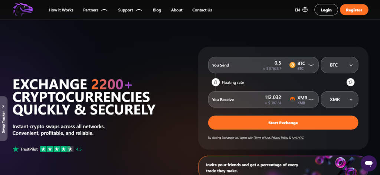Open the XMR network dropdown

[339, 99]
